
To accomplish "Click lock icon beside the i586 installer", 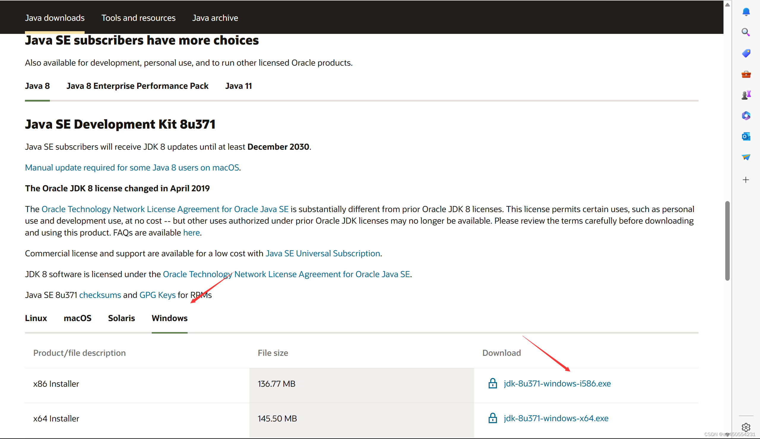I will (493, 383).
